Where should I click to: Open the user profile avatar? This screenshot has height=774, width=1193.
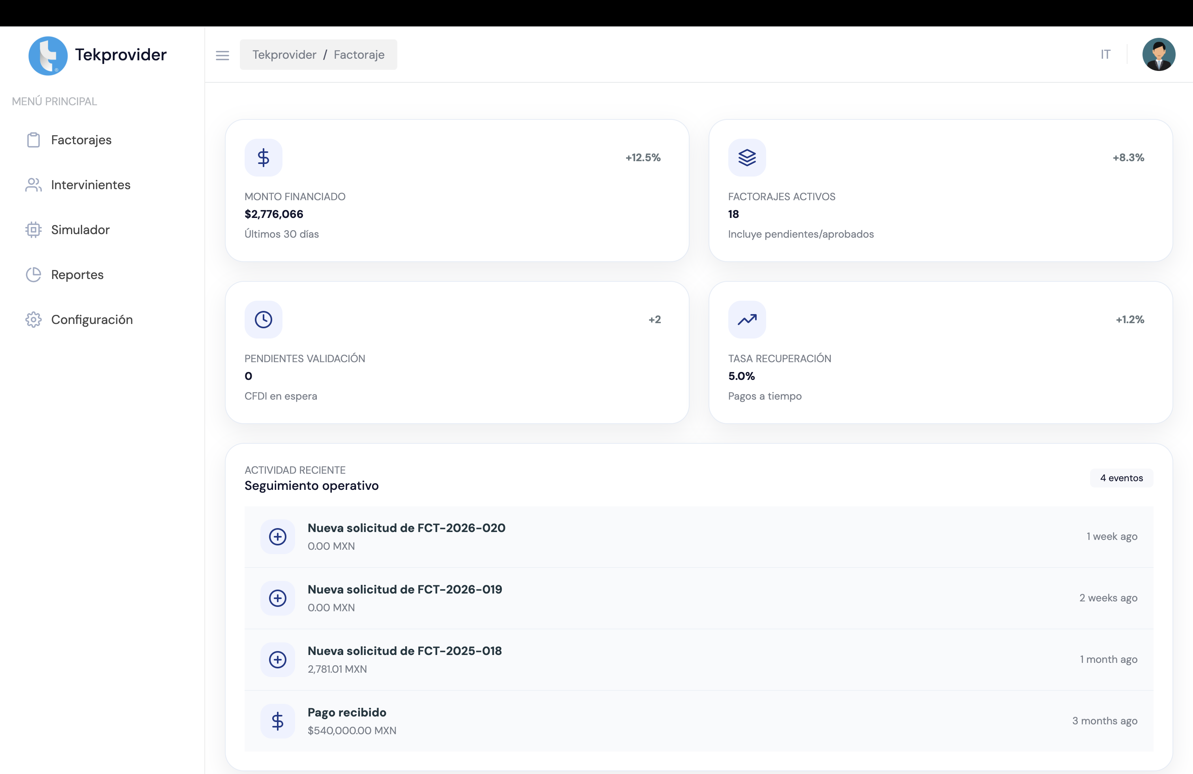[x=1159, y=54]
